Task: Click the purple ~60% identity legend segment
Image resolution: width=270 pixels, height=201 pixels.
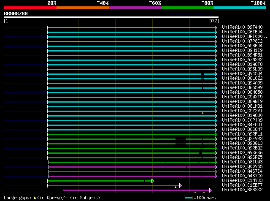Action: point(135,8)
